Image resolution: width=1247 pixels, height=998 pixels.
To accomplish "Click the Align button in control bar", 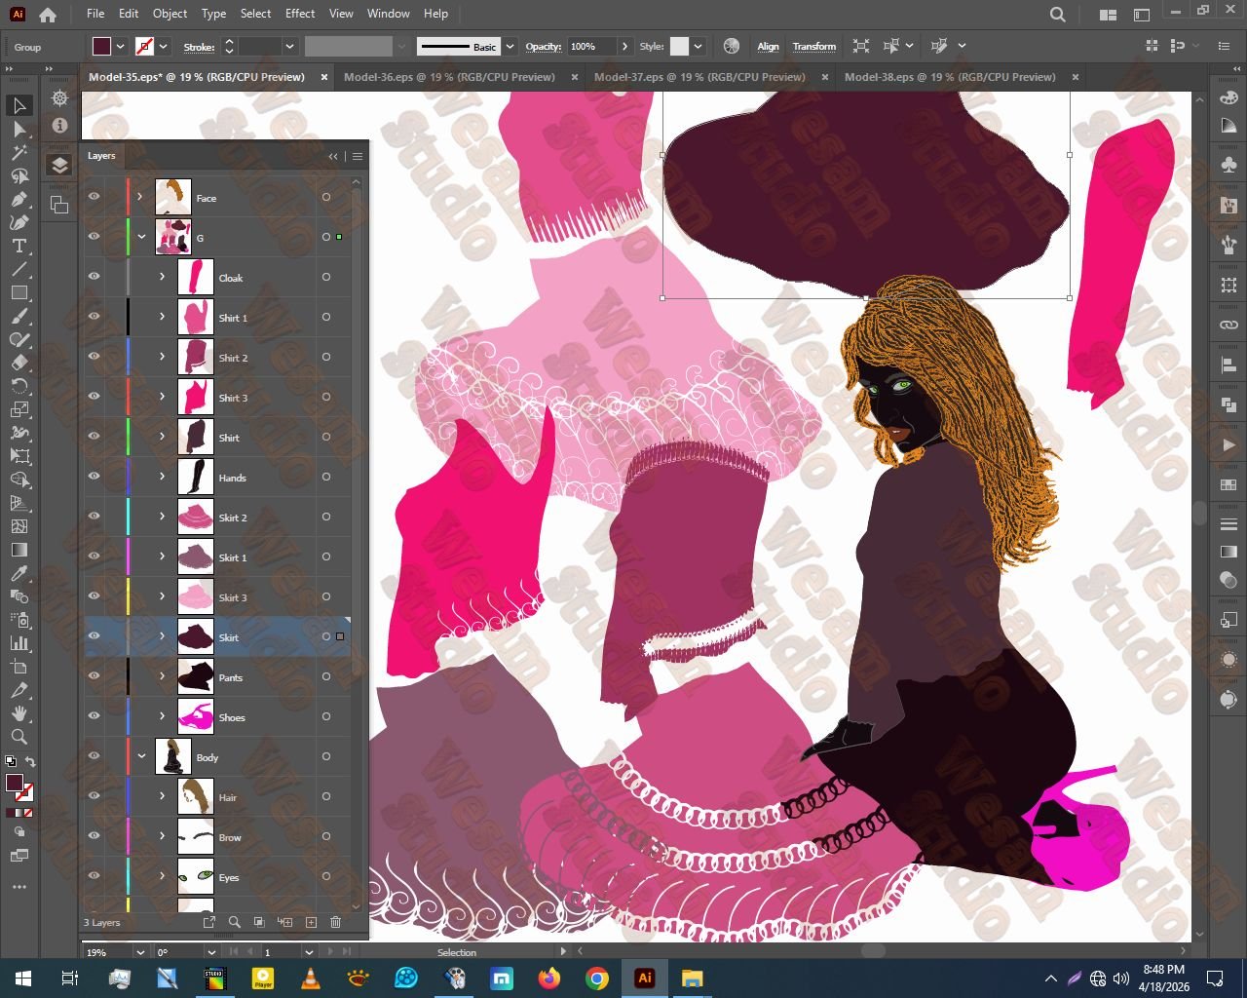I will [769, 46].
